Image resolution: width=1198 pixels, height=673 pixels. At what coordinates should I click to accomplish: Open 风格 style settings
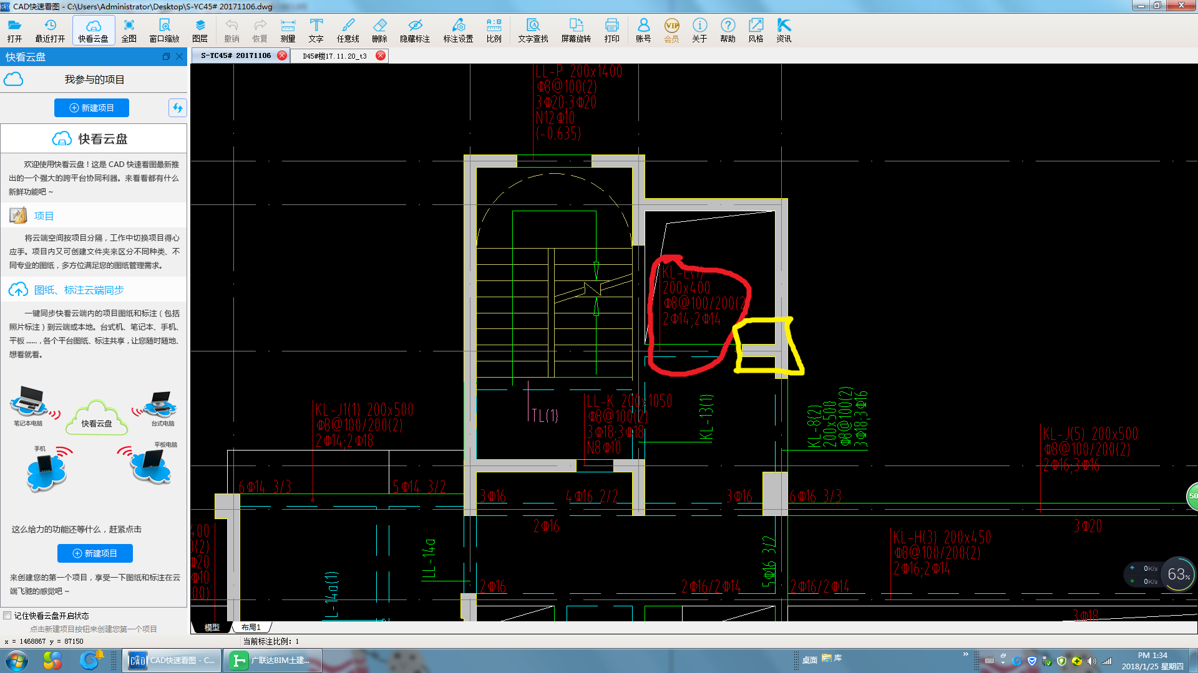coord(756,30)
